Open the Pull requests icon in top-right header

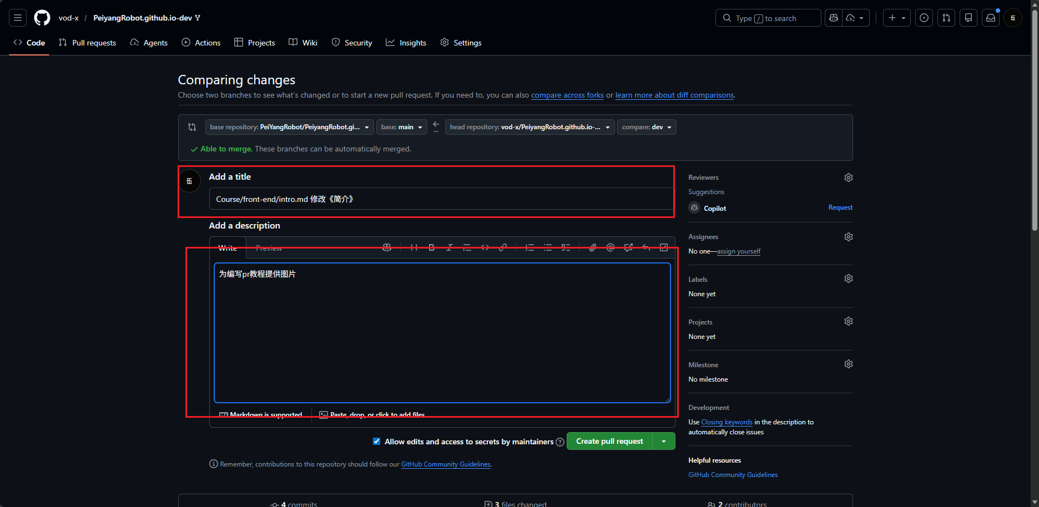(946, 18)
